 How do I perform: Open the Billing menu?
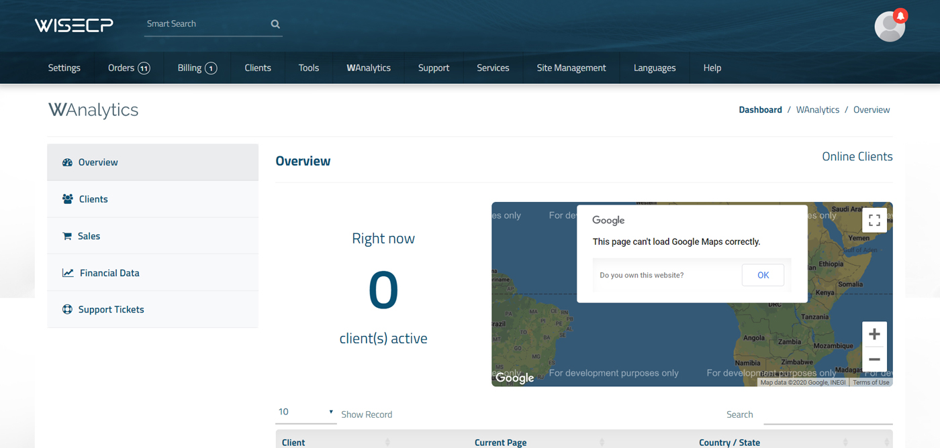(197, 68)
